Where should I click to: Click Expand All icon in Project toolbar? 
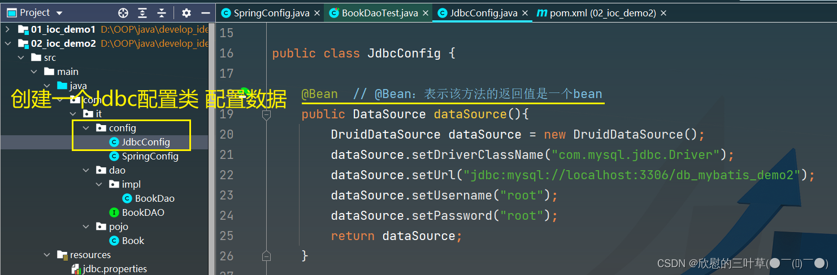click(142, 13)
